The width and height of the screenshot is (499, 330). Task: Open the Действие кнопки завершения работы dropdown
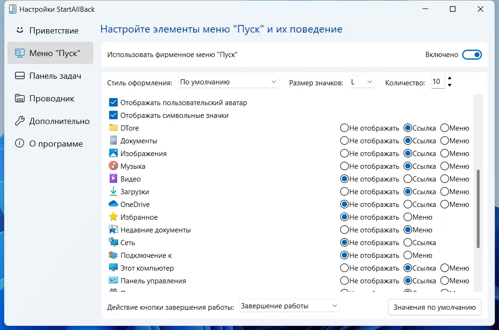pos(289,306)
